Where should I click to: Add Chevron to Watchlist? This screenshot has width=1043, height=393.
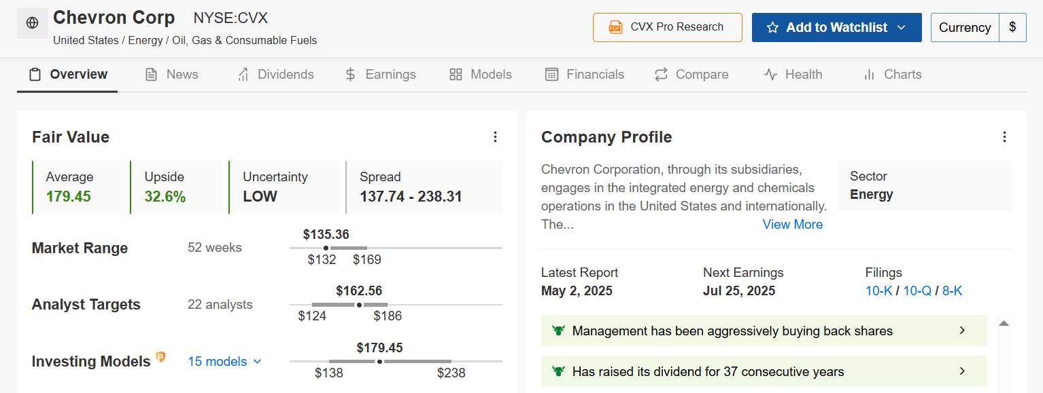pyautogui.click(x=836, y=28)
